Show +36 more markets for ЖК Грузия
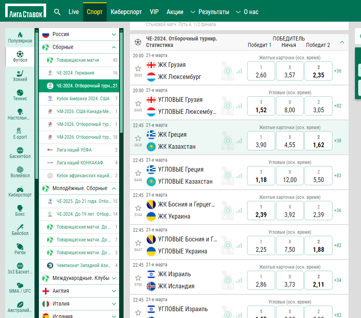Screen dimensions: 361x318 pos(338,71)
